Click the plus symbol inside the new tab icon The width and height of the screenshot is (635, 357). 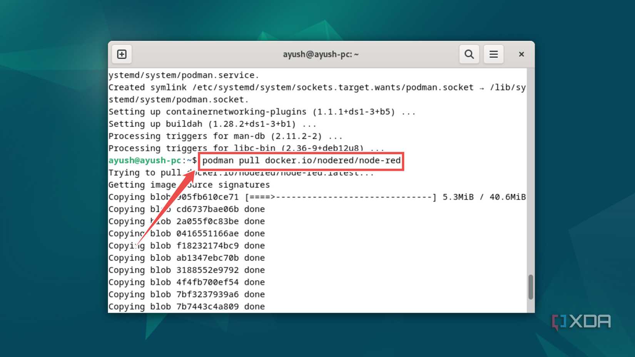[122, 54]
